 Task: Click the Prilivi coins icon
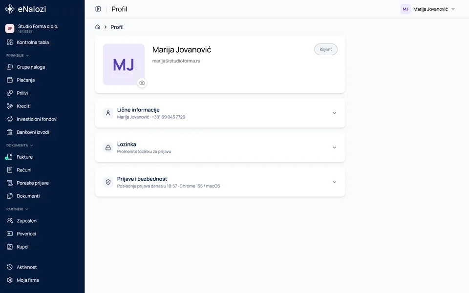10,93
